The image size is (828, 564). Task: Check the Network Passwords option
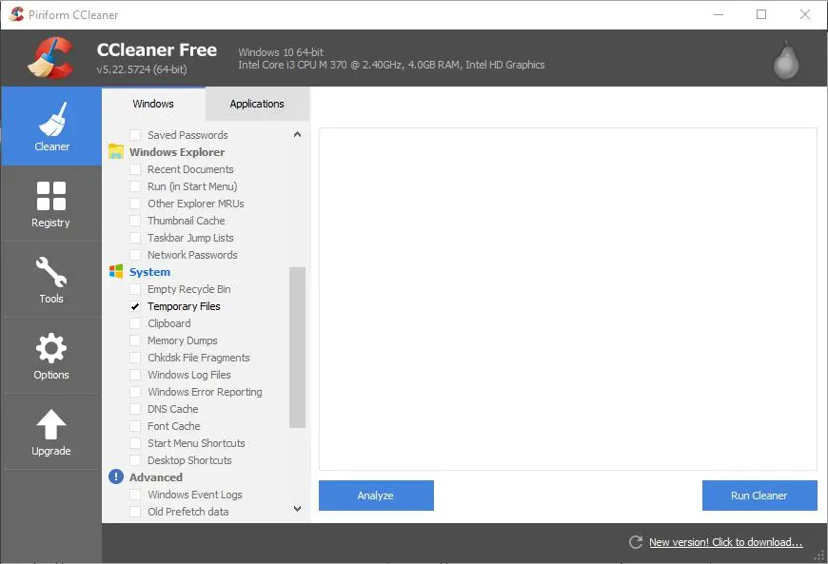tap(135, 255)
